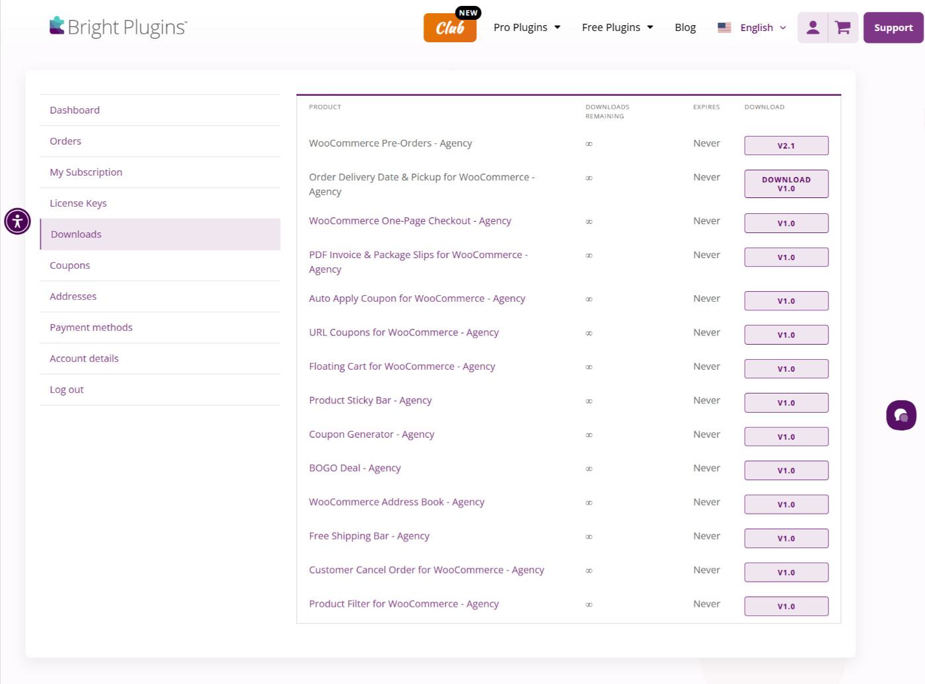Click the US flag icon
Screen dimensions: 925x684
[x=724, y=27]
